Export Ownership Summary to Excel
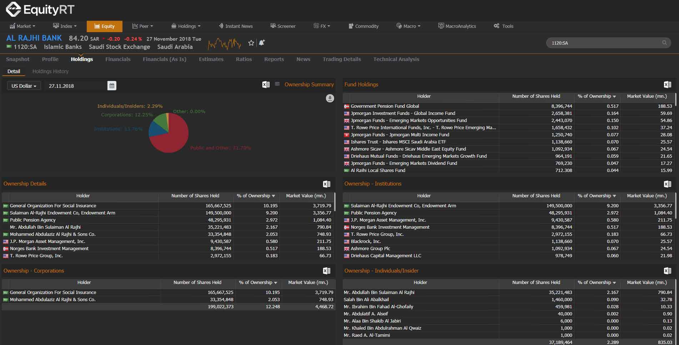Image resolution: width=679 pixels, height=345 pixels. (x=266, y=85)
